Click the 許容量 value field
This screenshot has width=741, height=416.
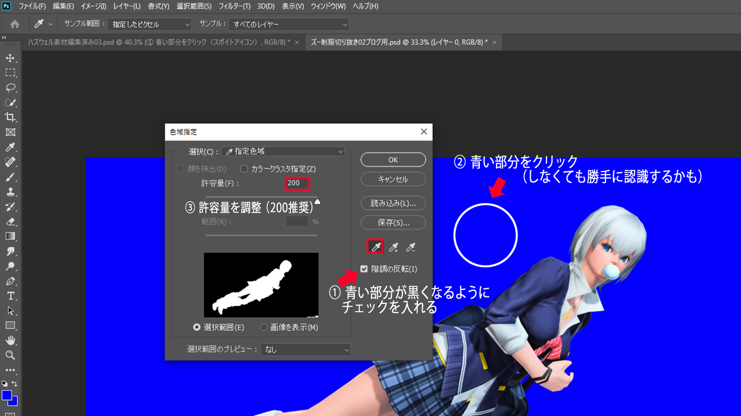[297, 183]
